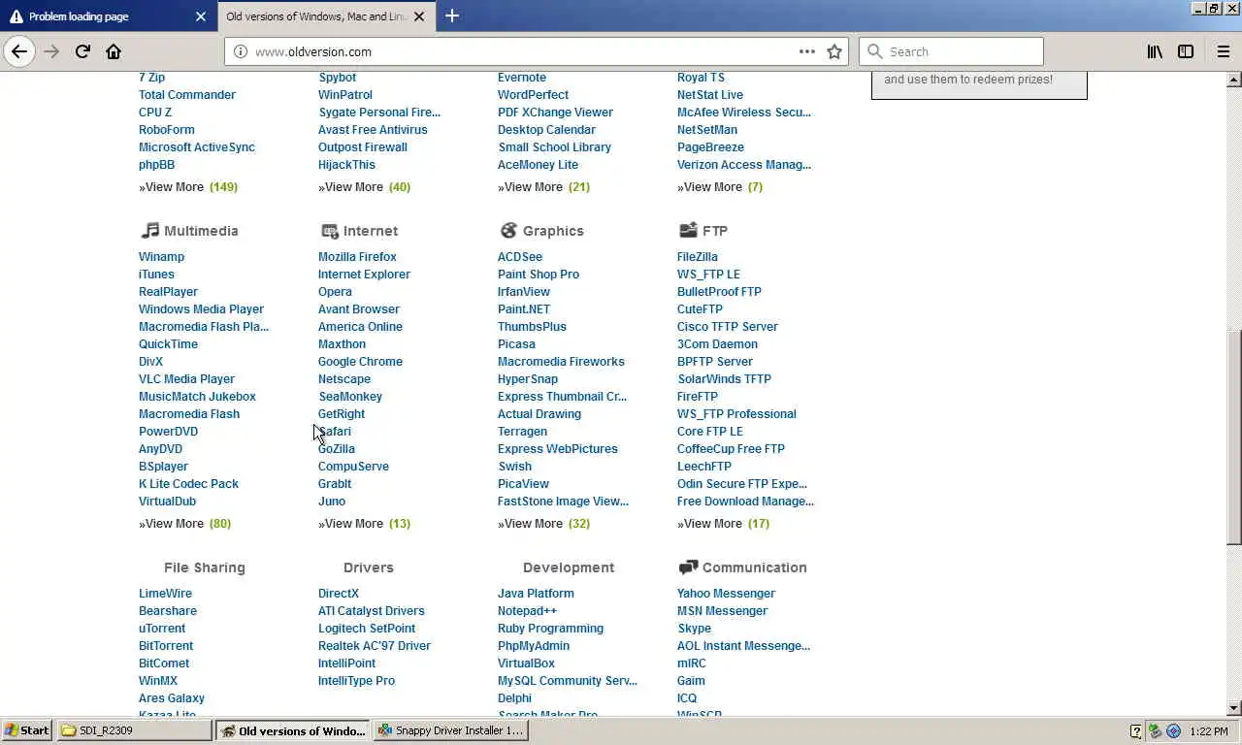Image resolution: width=1242 pixels, height=745 pixels.
Task: View More under Graphics (32)
Action: pos(543,523)
